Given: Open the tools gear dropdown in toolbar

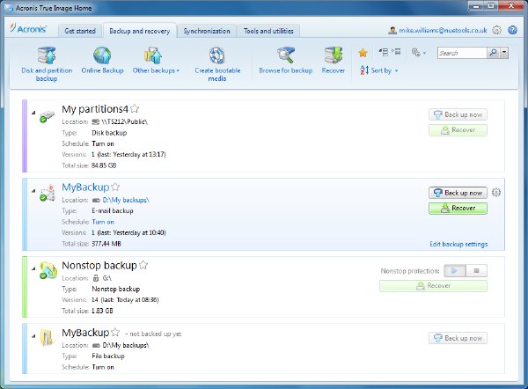Looking at the screenshot, I should tap(419, 53).
